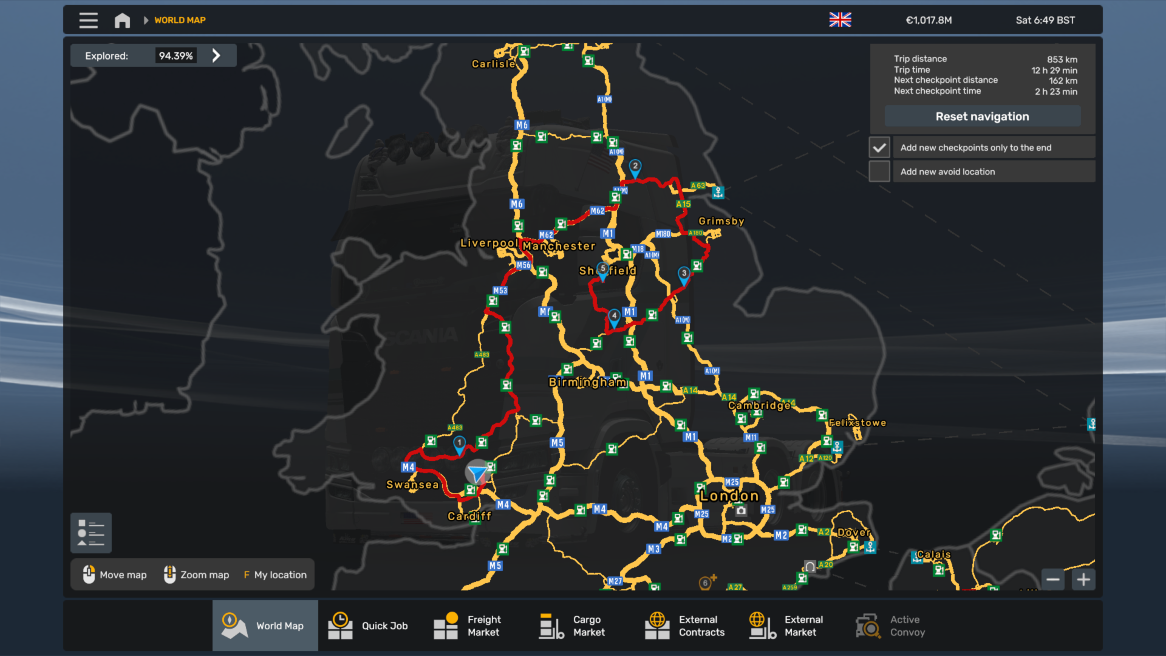Click the breadcrumb arrow before World Map
Viewport: 1166px width, 656px height.
tap(146, 20)
